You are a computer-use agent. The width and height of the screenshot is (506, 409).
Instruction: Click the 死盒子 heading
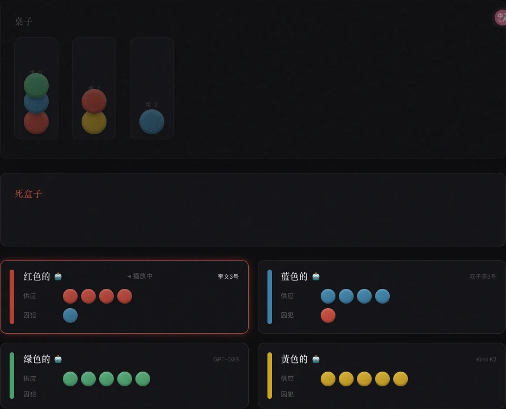pos(28,194)
